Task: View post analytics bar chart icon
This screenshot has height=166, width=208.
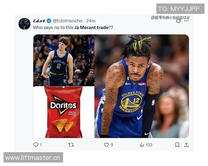Action: [142, 145]
